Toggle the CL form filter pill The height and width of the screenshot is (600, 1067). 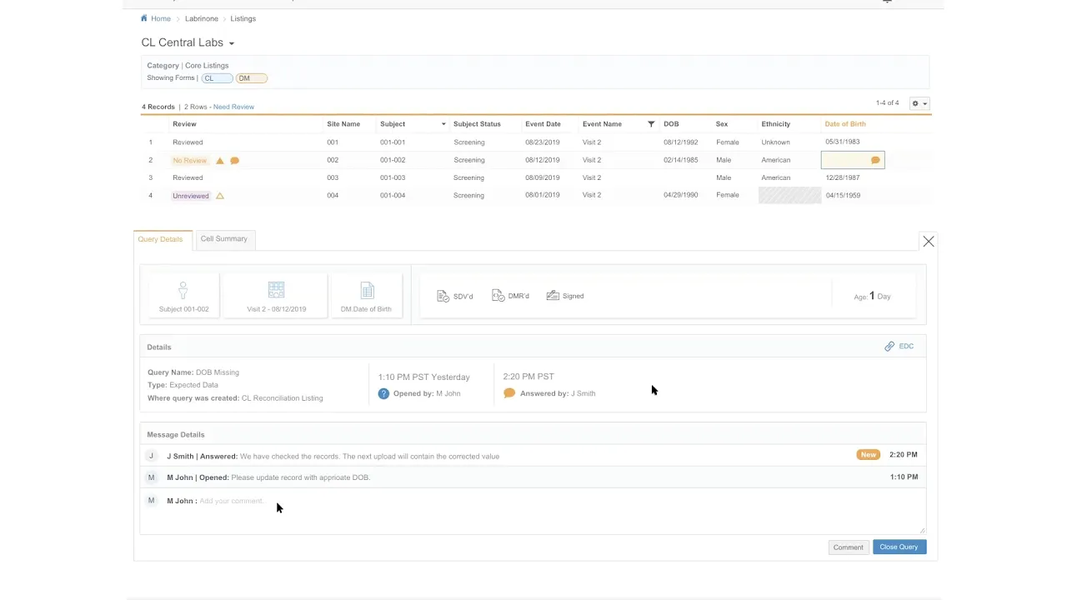coord(217,78)
